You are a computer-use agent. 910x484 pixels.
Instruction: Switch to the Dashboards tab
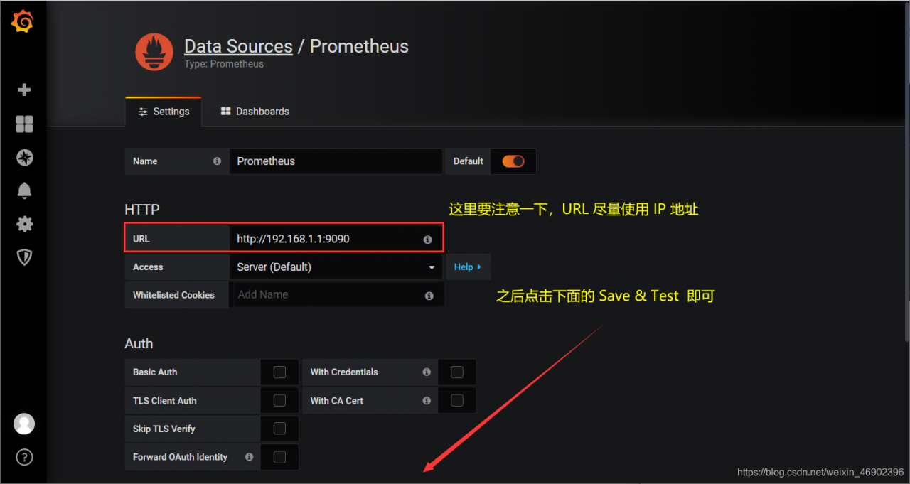click(x=255, y=112)
